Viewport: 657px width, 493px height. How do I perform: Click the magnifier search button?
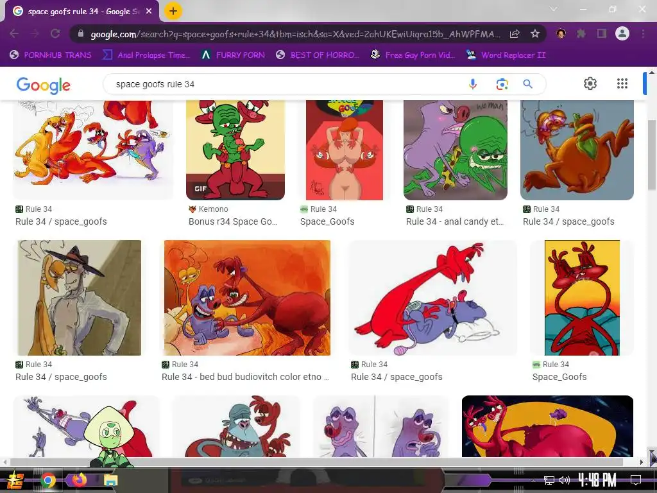pos(528,84)
